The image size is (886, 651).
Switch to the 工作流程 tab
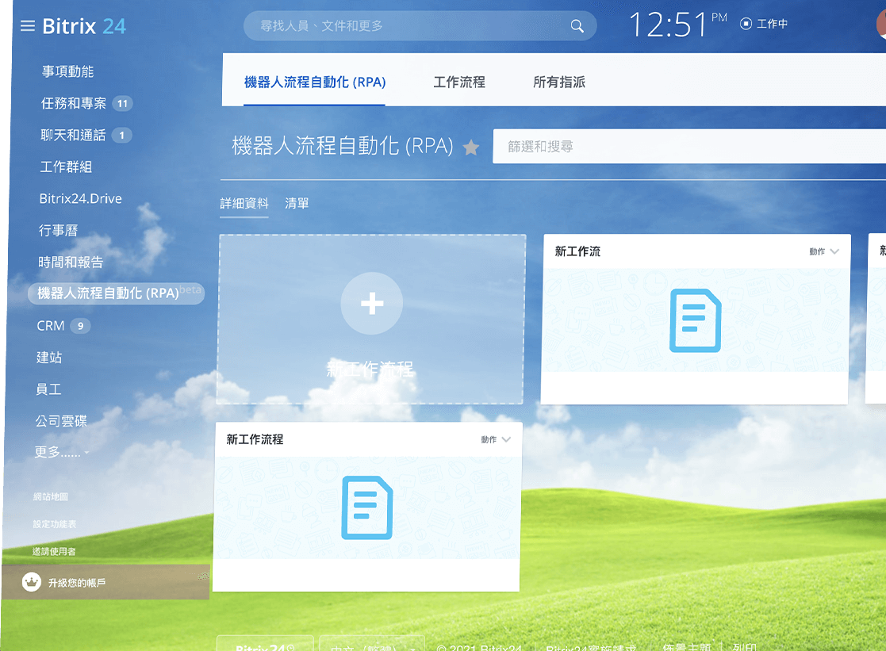pyautogui.click(x=459, y=82)
